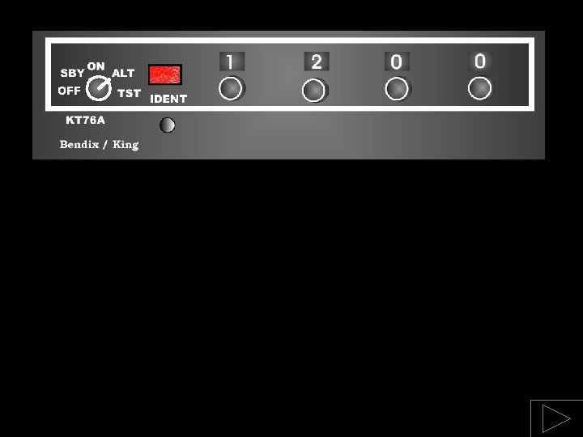583x437 pixels.
Task: Click the third squawk code knob
Action: click(x=397, y=89)
